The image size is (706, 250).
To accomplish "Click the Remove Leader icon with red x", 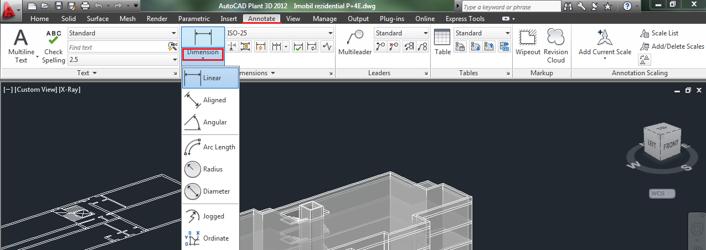I will coord(394,46).
